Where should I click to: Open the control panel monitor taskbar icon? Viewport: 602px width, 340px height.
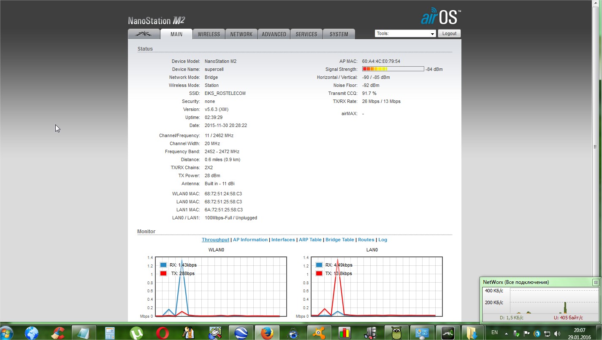click(422, 333)
